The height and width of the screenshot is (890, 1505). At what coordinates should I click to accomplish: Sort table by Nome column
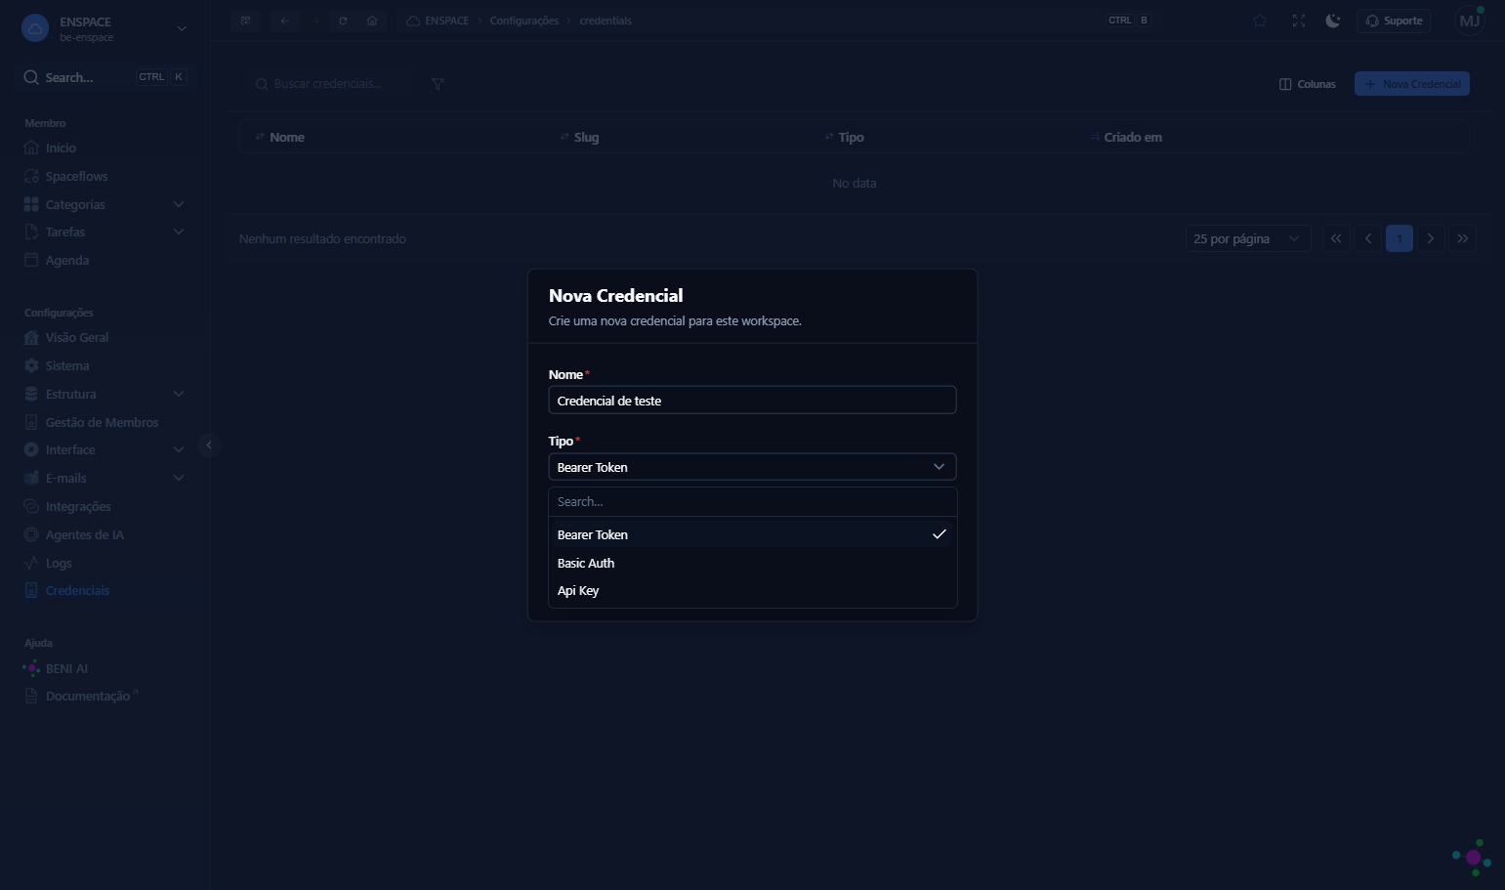(x=279, y=137)
